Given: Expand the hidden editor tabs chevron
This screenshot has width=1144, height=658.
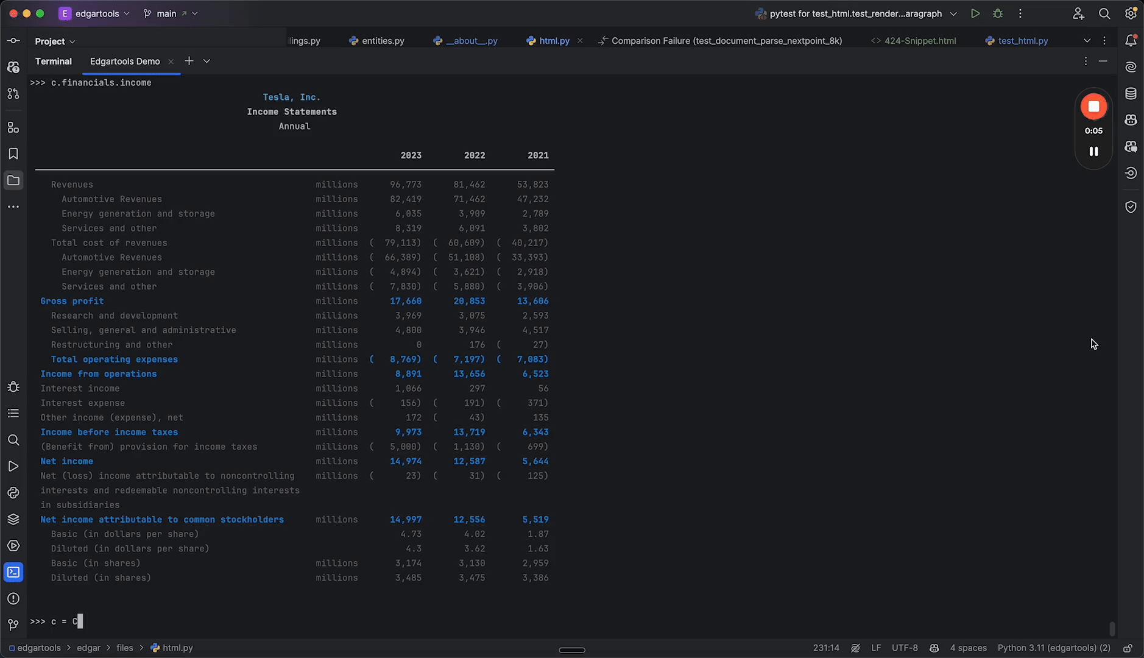Looking at the screenshot, I should click(1088, 41).
